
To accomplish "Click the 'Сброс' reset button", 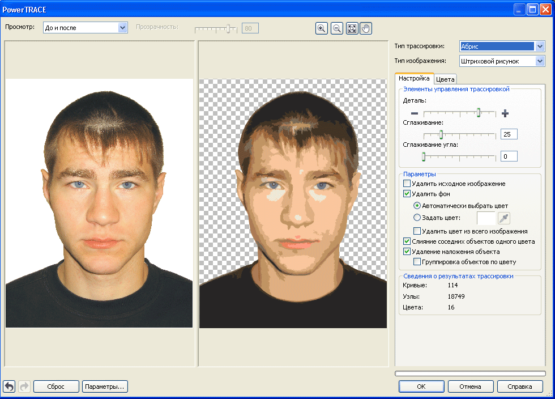I will pyautogui.click(x=56, y=387).
